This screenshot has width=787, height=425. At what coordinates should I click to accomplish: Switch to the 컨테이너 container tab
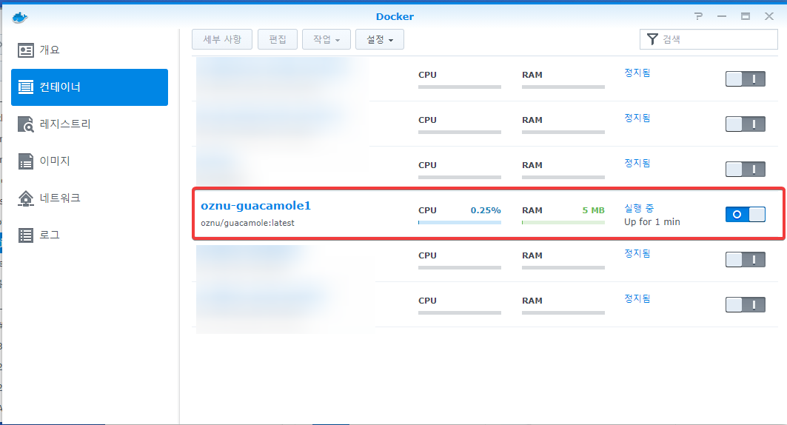tap(90, 87)
